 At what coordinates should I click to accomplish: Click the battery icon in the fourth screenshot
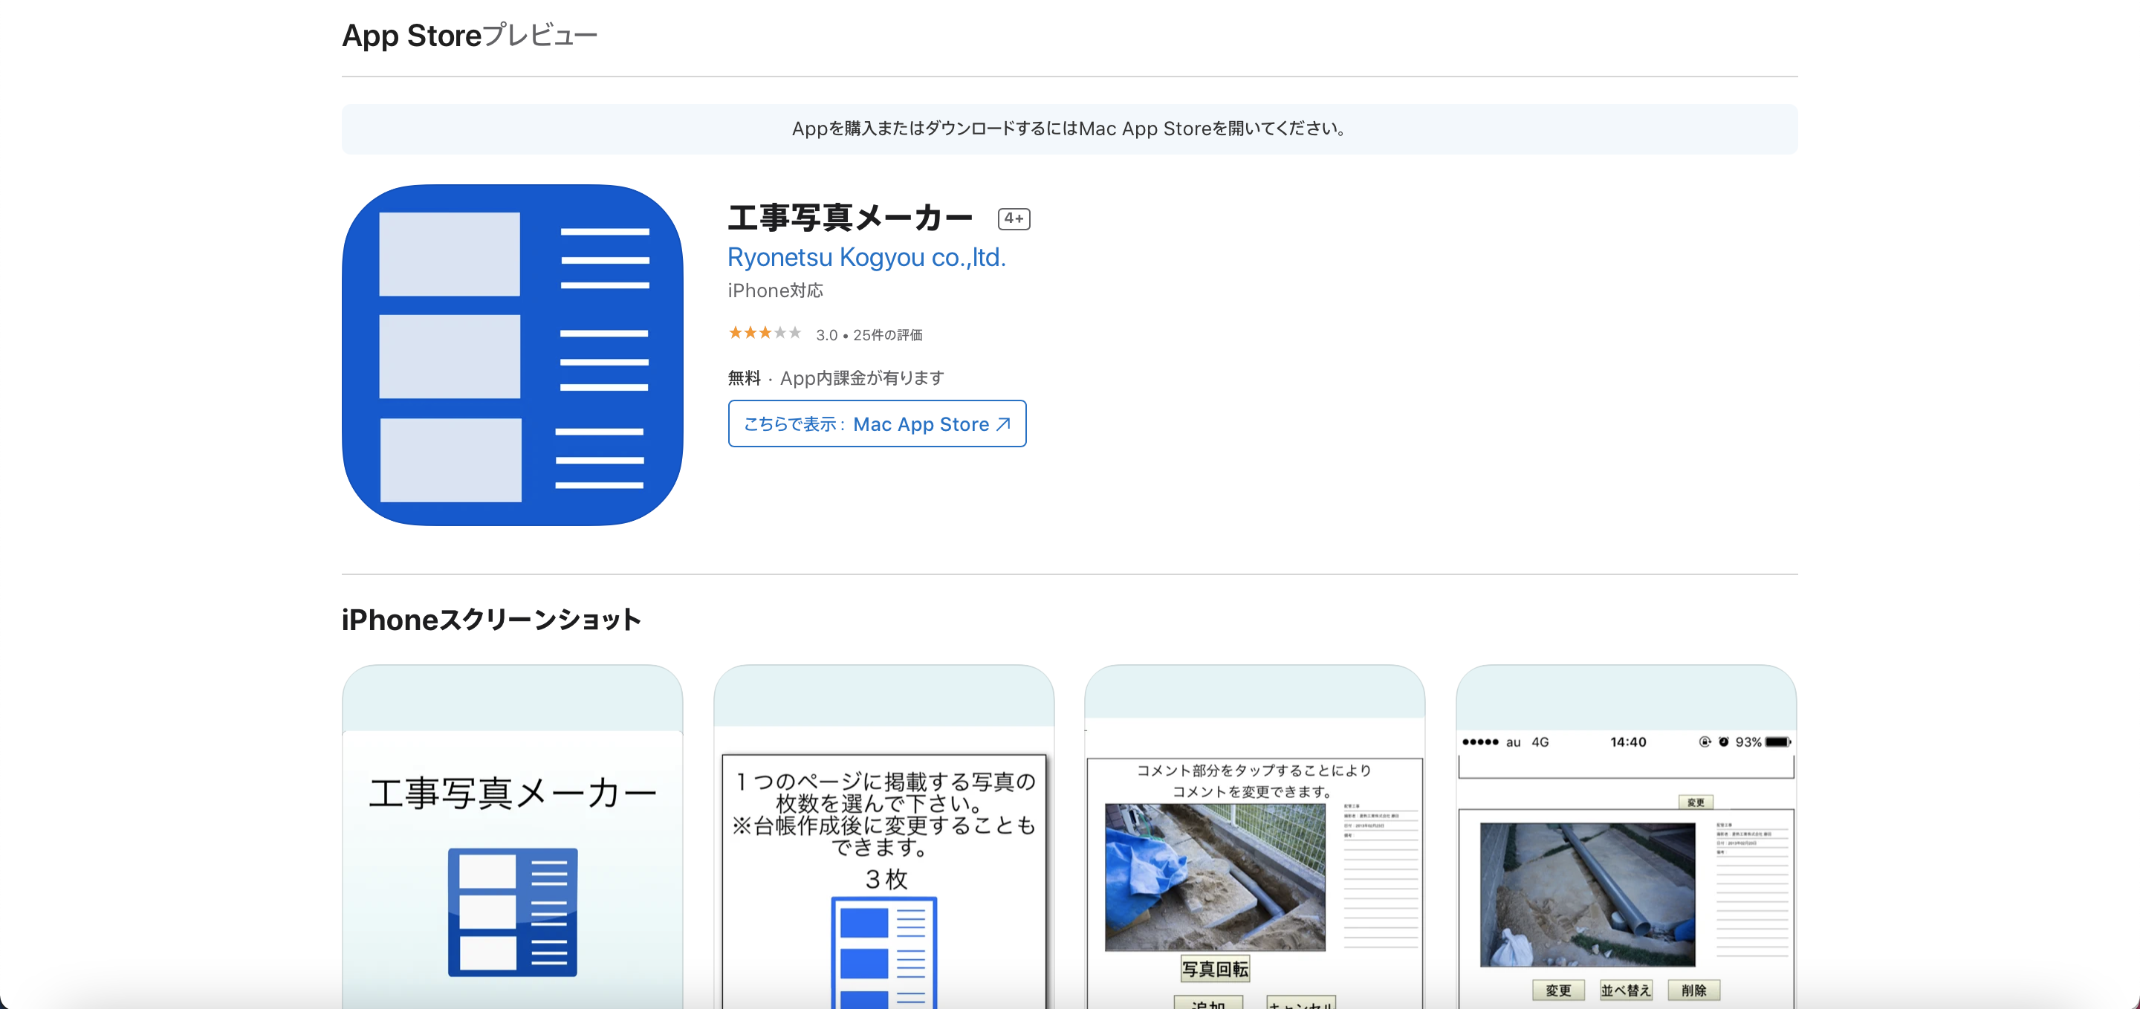pyautogui.click(x=1777, y=742)
